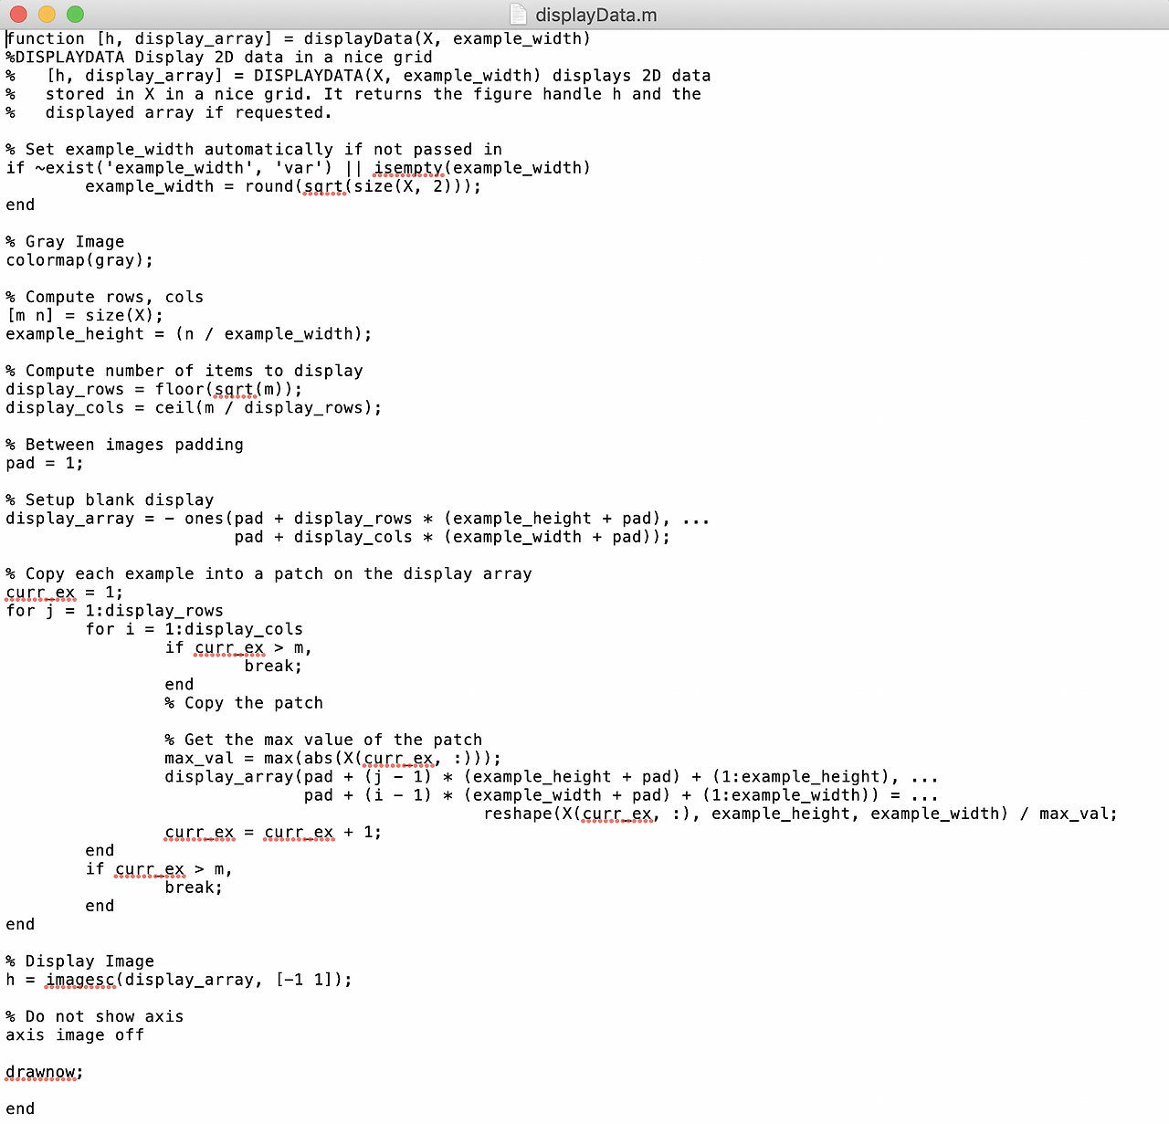Click the max_val assignment line
The height and width of the screenshot is (1124, 1169).
pos(329,758)
